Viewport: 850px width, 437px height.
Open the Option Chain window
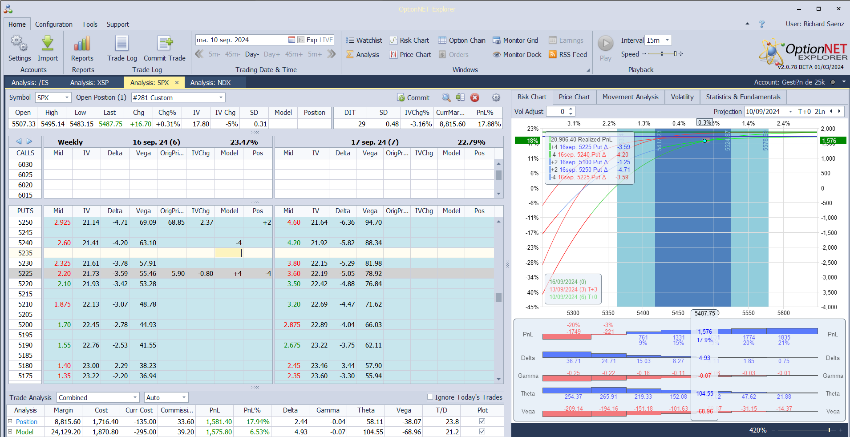coord(461,40)
